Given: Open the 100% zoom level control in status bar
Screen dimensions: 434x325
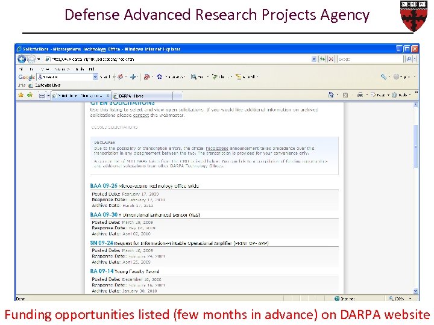Looking at the screenshot, I should pos(400,299).
